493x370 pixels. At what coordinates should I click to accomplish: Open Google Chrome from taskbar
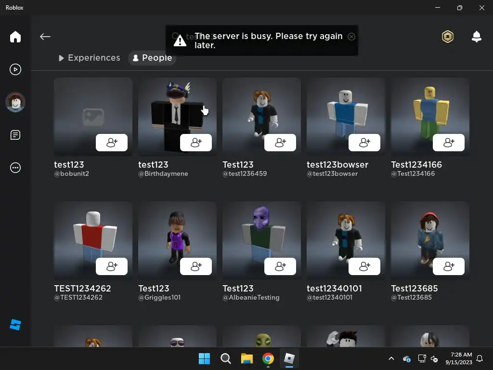click(268, 358)
